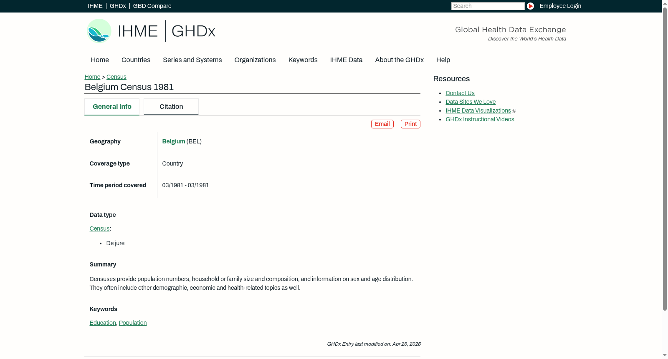Click the GHDx wordmark in header
This screenshot has height=359, width=668.
(x=193, y=31)
